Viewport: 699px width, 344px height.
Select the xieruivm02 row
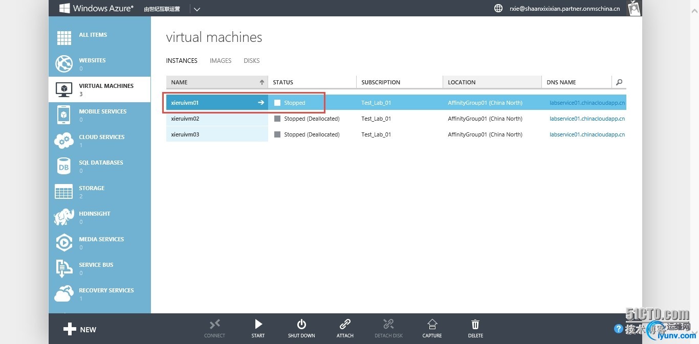(396, 119)
